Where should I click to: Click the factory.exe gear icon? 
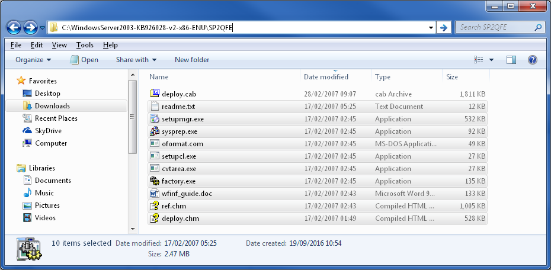[x=155, y=181]
